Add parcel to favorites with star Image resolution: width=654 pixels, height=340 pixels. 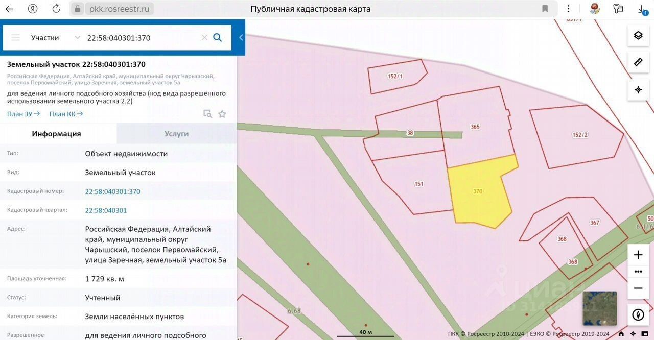click(x=222, y=114)
